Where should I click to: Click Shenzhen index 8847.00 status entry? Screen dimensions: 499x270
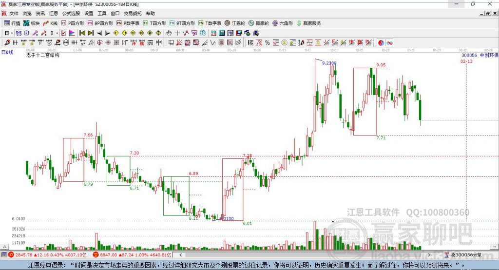[132, 255]
